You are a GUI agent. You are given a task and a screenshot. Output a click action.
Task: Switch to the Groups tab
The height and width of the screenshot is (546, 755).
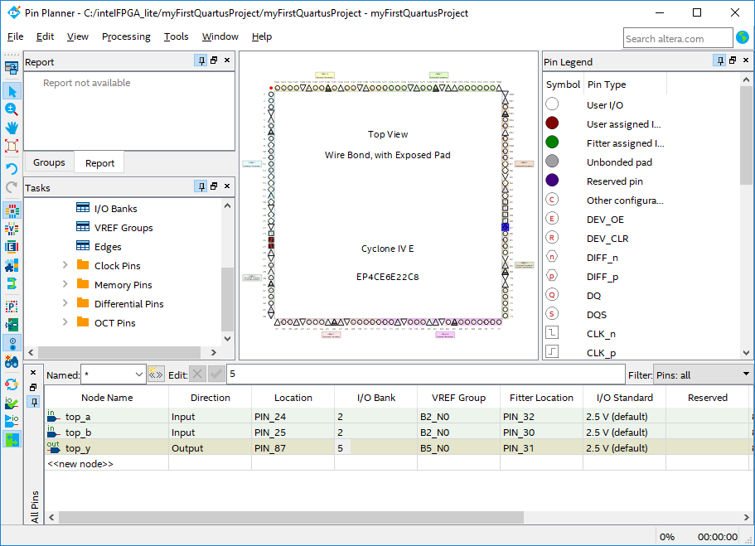(x=49, y=162)
